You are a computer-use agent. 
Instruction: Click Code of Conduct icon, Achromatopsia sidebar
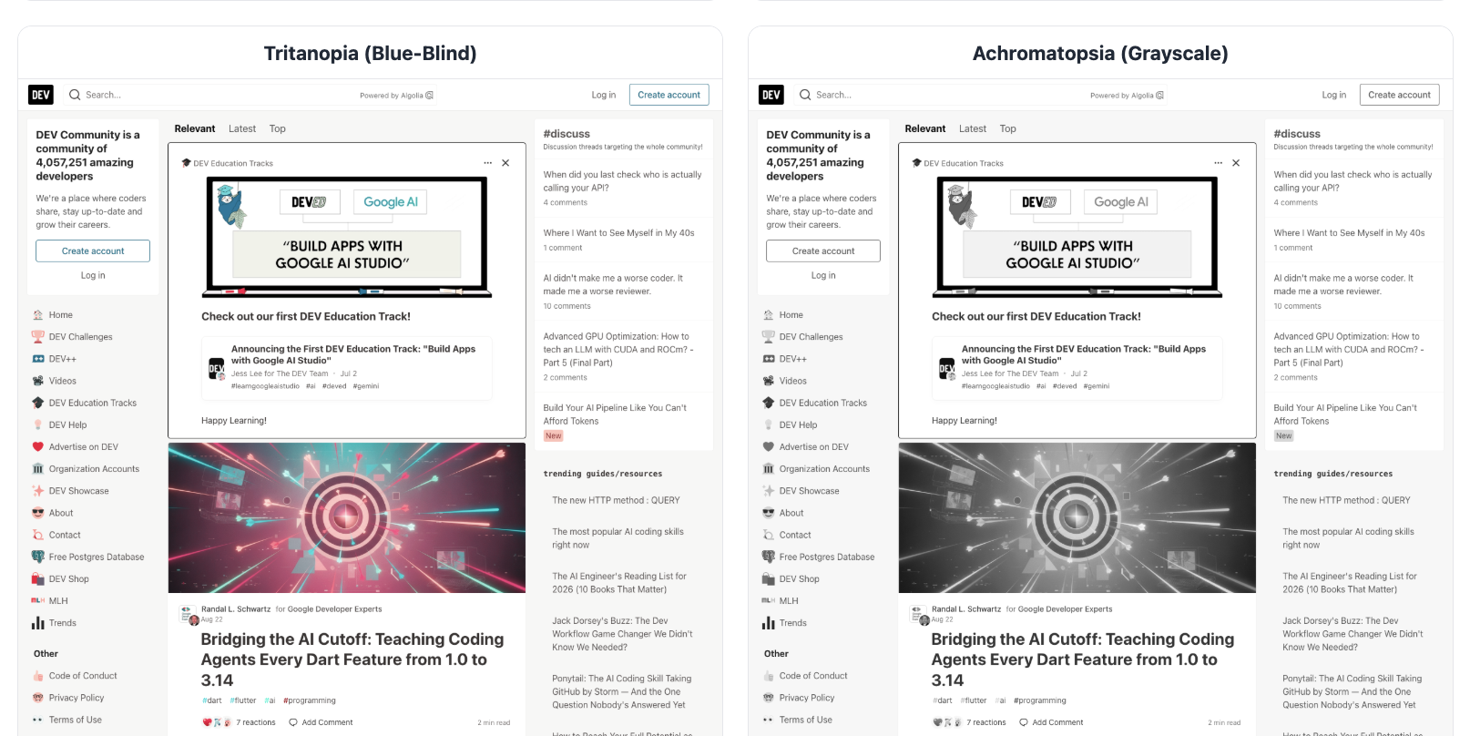click(x=769, y=676)
